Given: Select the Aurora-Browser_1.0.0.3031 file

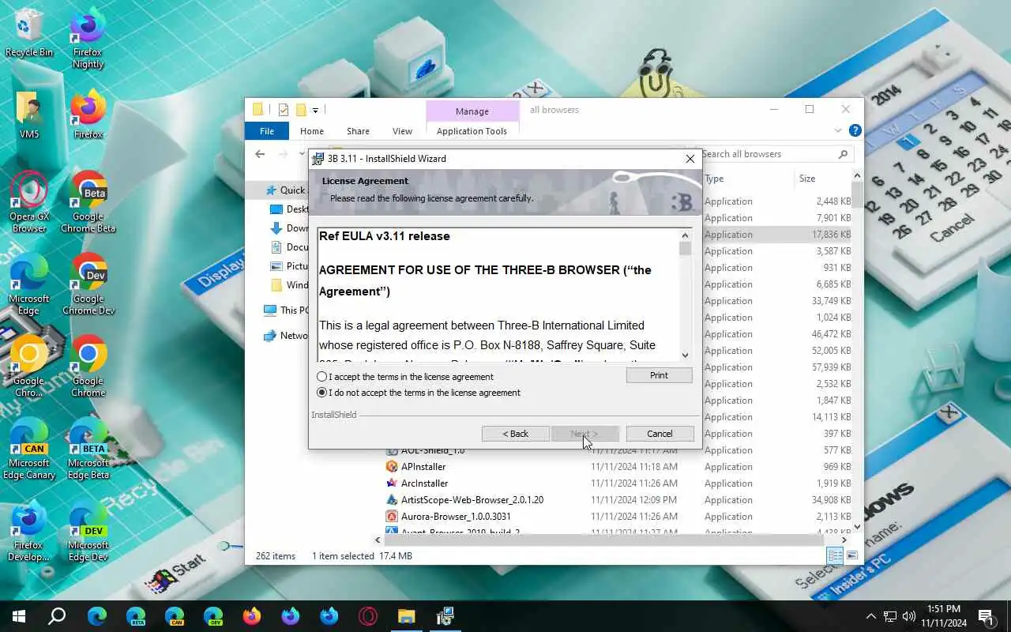Looking at the screenshot, I should 456,517.
